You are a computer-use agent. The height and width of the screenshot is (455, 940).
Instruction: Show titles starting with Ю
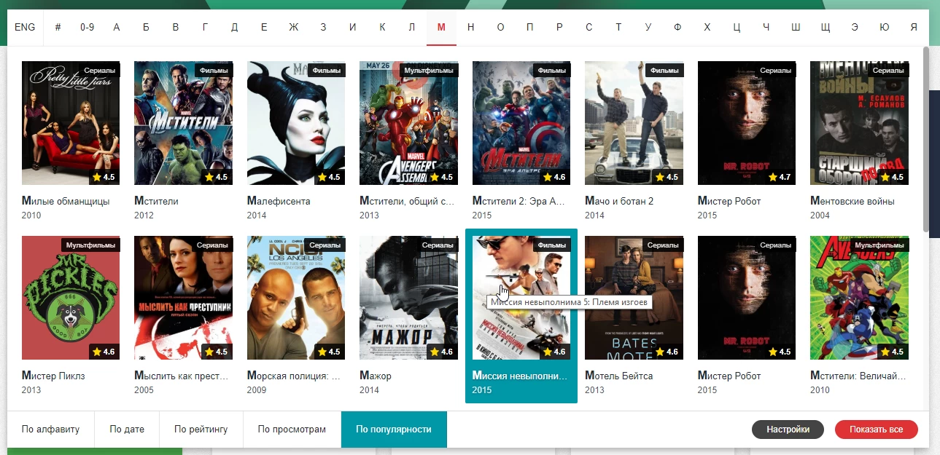885,28
